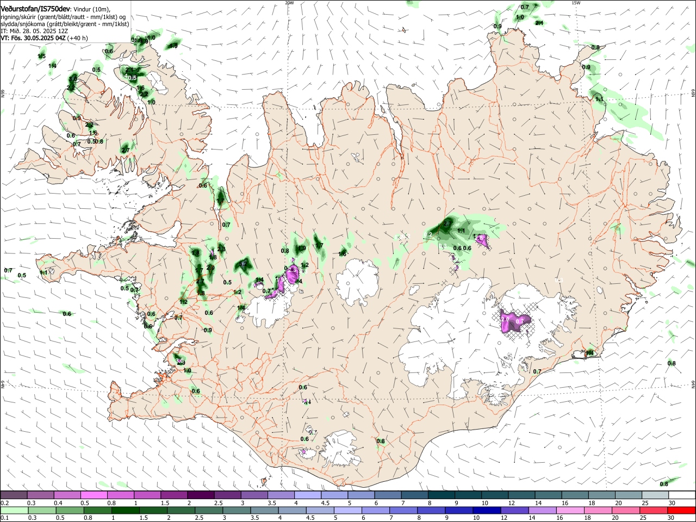
Task: Pick the purple 1.5–2 snow swatch
Action: pyautogui.click(x=173, y=495)
